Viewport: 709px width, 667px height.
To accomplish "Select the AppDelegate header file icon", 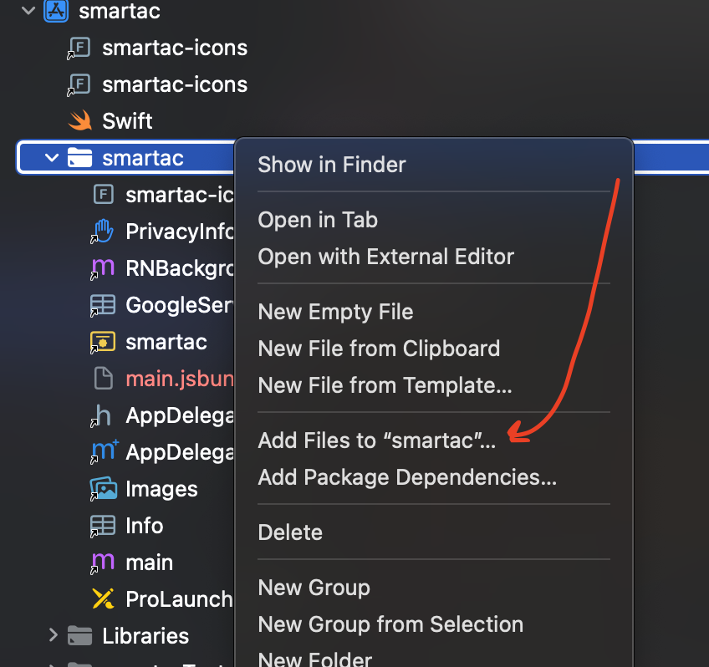I will point(103,415).
